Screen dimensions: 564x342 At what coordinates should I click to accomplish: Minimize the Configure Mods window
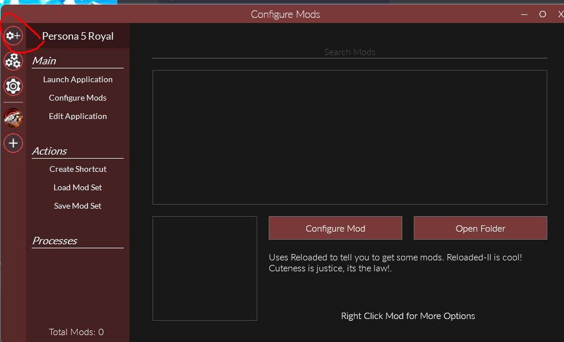524,14
